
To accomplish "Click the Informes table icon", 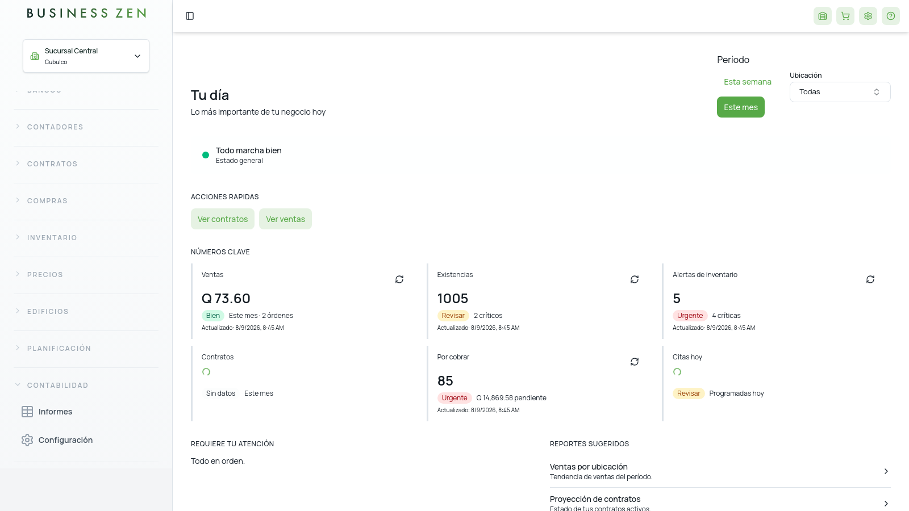I will 27,412.
